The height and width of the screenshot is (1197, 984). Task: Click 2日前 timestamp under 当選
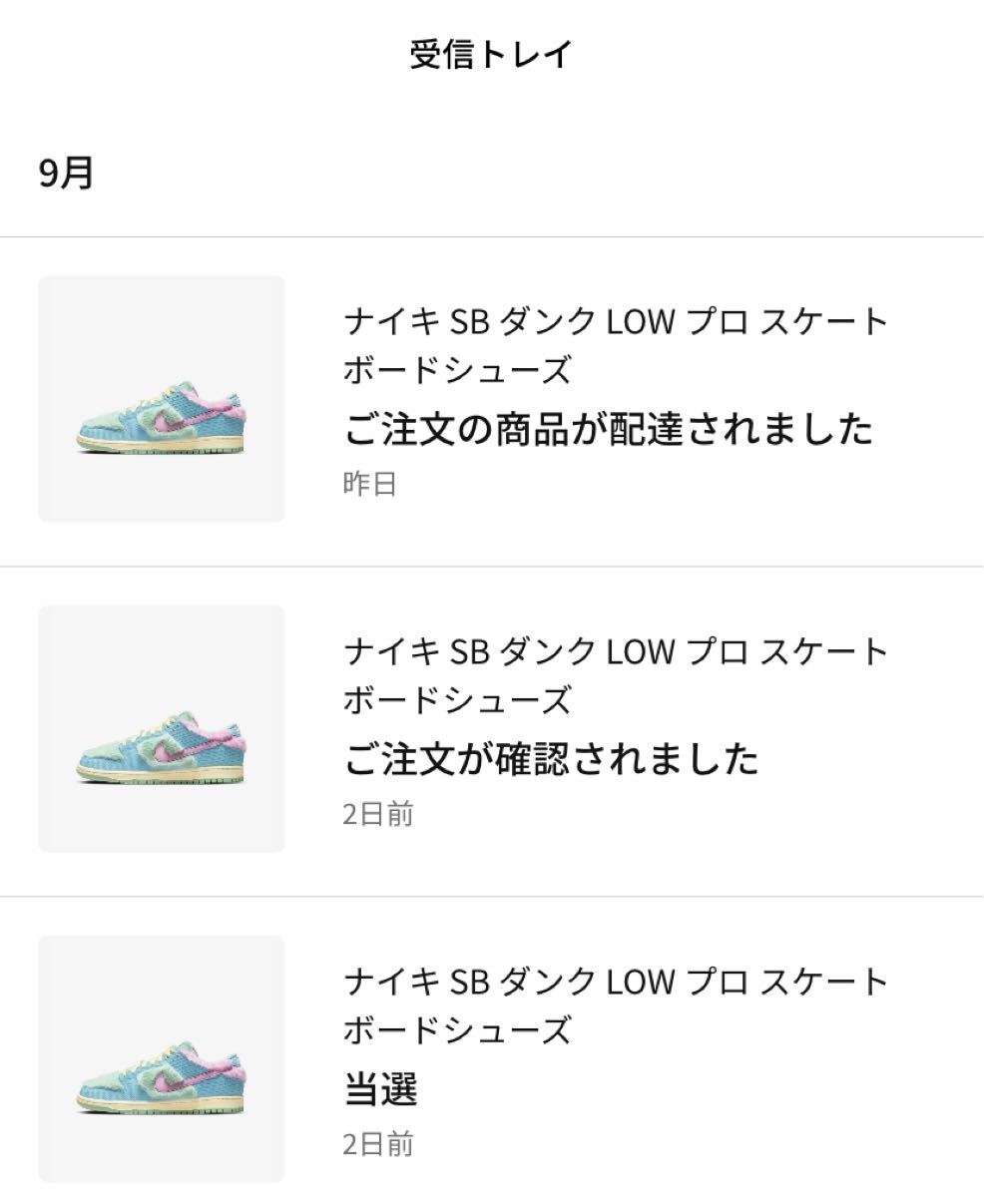(377, 1144)
